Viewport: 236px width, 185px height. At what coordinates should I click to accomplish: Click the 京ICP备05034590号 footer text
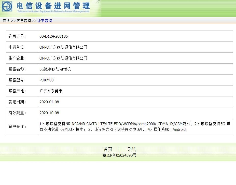pos(119,155)
